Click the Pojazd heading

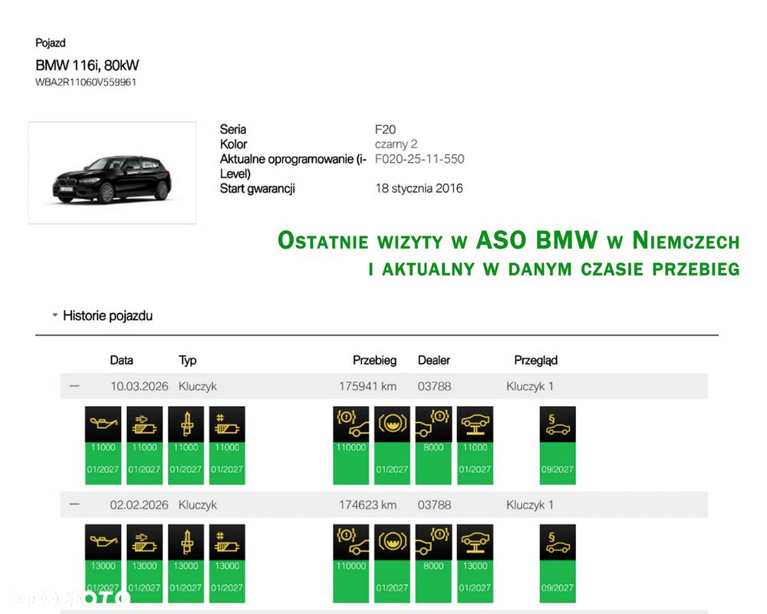tap(51, 43)
